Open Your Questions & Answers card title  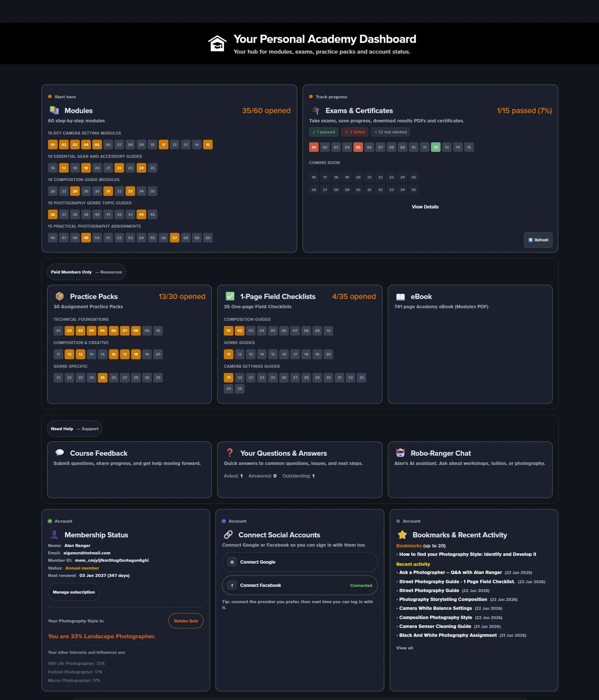click(x=284, y=453)
